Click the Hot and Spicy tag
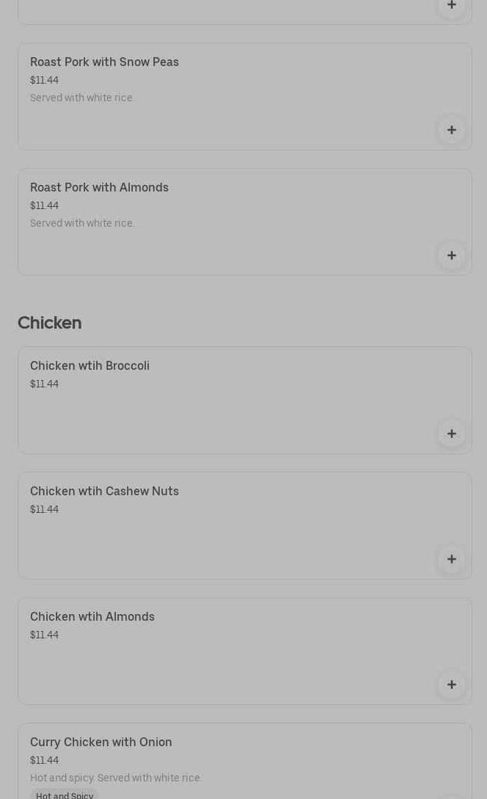 65,795
